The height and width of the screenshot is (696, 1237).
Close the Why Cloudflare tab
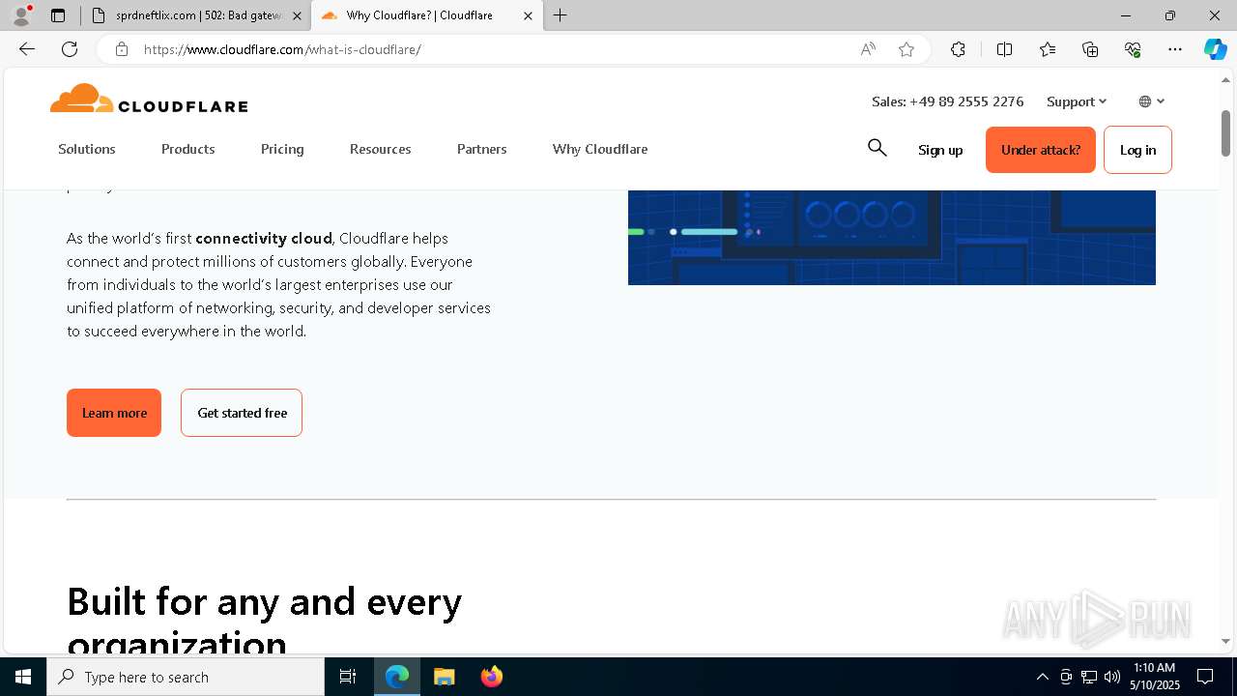(x=528, y=15)
